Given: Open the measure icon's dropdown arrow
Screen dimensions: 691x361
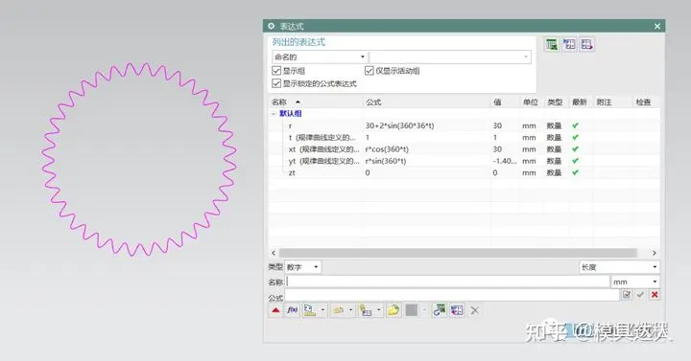Looking at the screenshot, I should point(322,310).
